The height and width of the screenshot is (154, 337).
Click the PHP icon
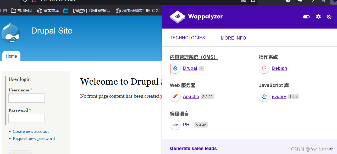click(x=175, y=125)
